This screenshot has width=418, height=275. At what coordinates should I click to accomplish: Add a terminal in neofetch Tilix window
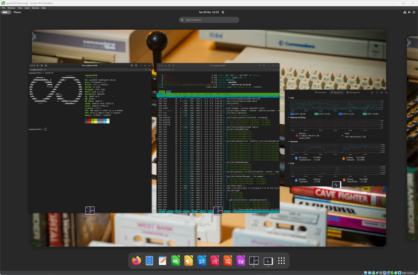38,65
